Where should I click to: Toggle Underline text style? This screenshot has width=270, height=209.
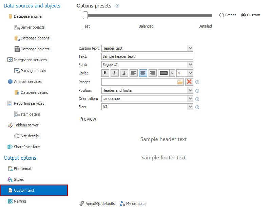pos(124,73)
